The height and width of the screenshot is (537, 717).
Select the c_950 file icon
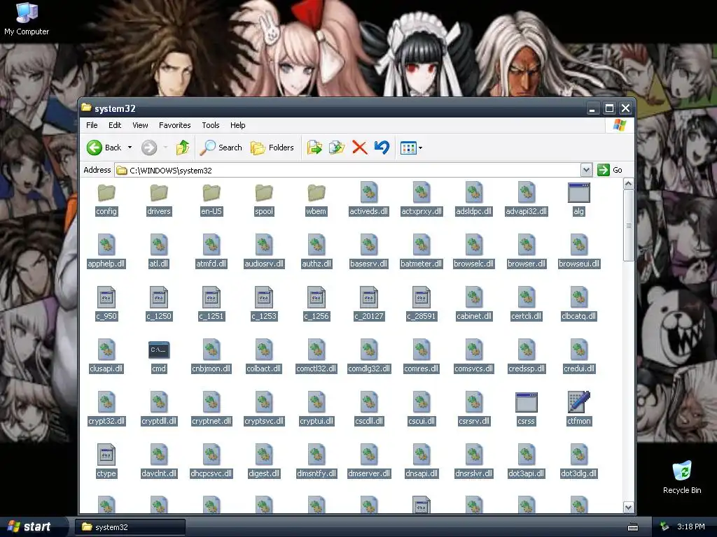[x=106, y=297]
